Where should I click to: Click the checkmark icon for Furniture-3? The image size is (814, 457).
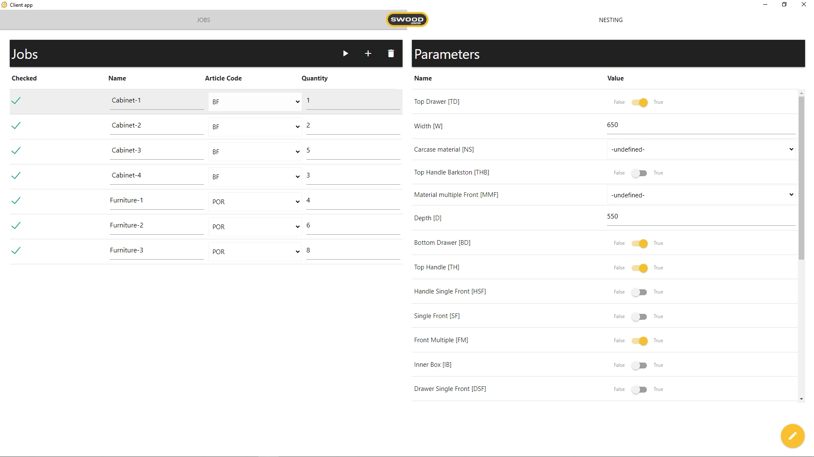tap(16, 251)
